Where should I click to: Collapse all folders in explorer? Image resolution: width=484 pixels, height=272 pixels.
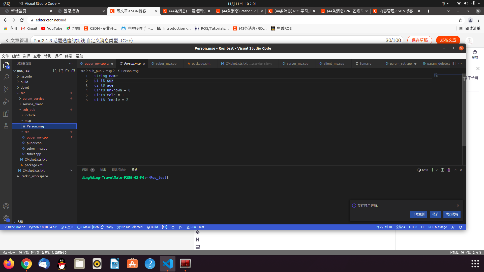(x=73, y=71)
